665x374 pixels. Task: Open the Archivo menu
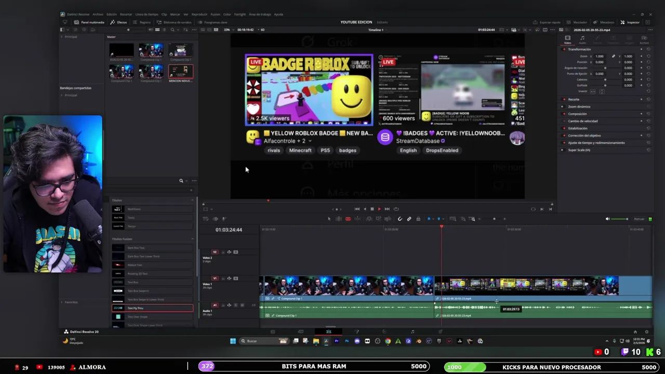[x=98, y=15]
